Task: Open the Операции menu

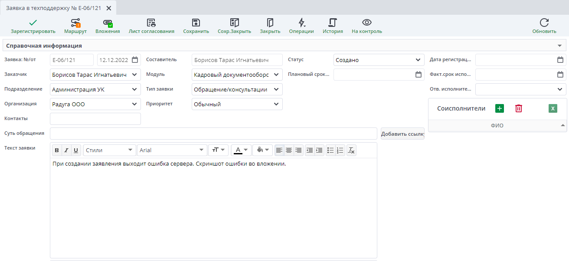Action: 301,23
